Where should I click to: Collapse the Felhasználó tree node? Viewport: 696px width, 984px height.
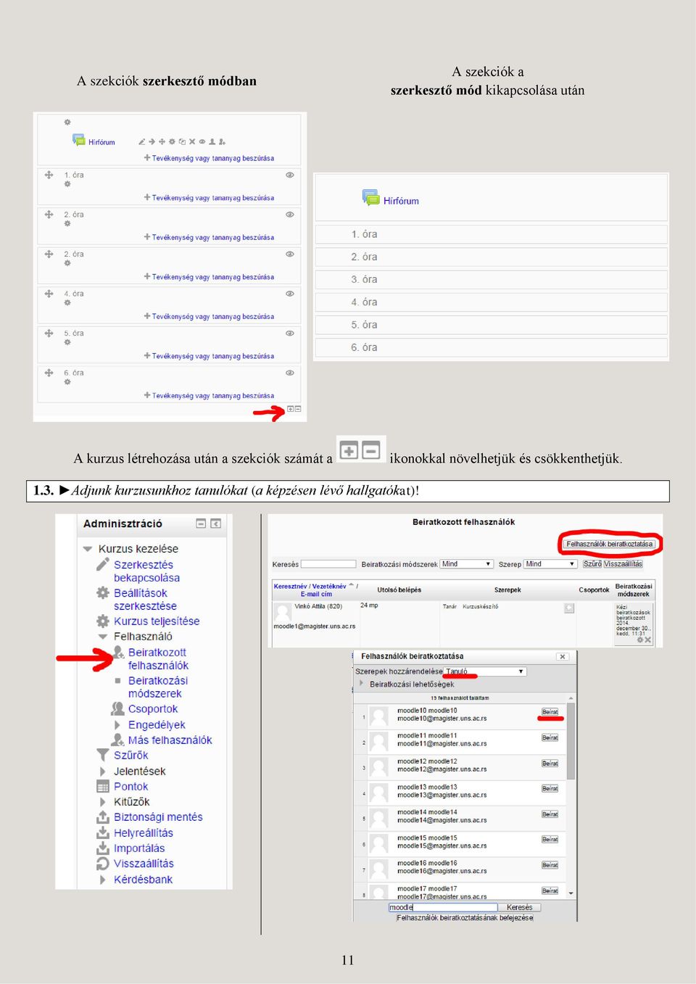pos(103,637)
